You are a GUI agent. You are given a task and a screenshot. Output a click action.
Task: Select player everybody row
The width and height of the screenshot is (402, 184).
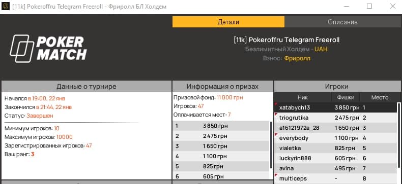pyautogui.click(x=336, y=138)
